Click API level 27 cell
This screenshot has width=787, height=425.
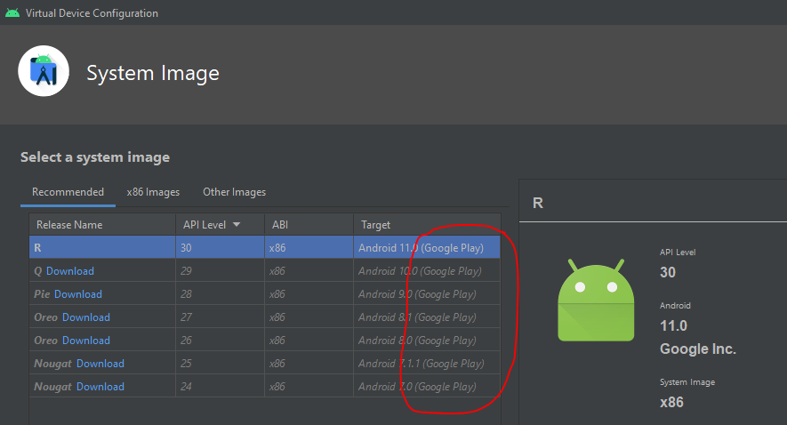click(220, 317)
